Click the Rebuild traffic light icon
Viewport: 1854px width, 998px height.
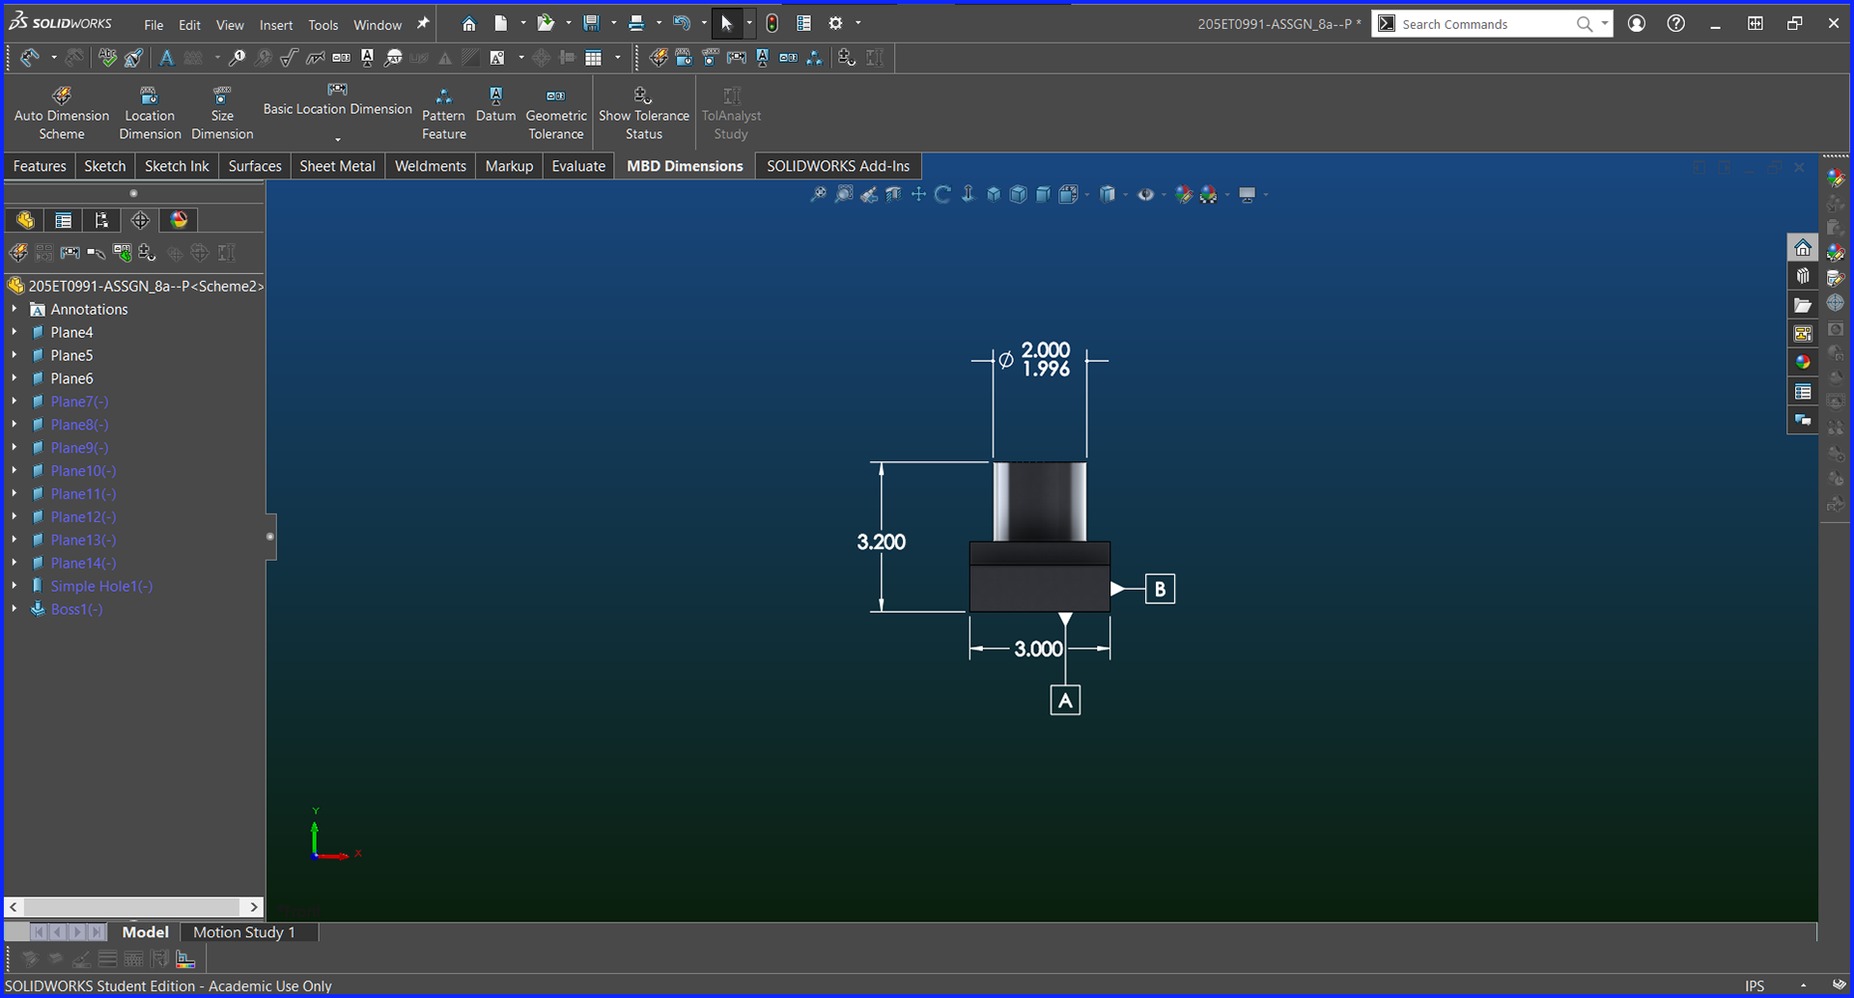click(x=772, y=23)
